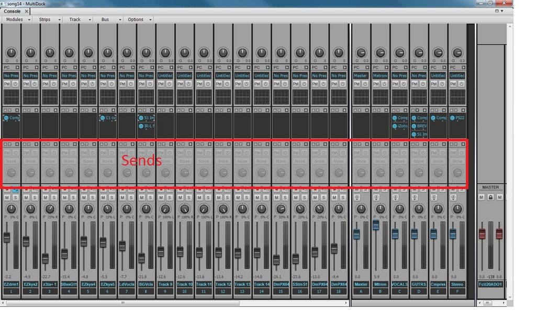Toggle the S1 Im effect on BGVcls
This screenshot has width=536, height=321.
[x=141, y=118]
